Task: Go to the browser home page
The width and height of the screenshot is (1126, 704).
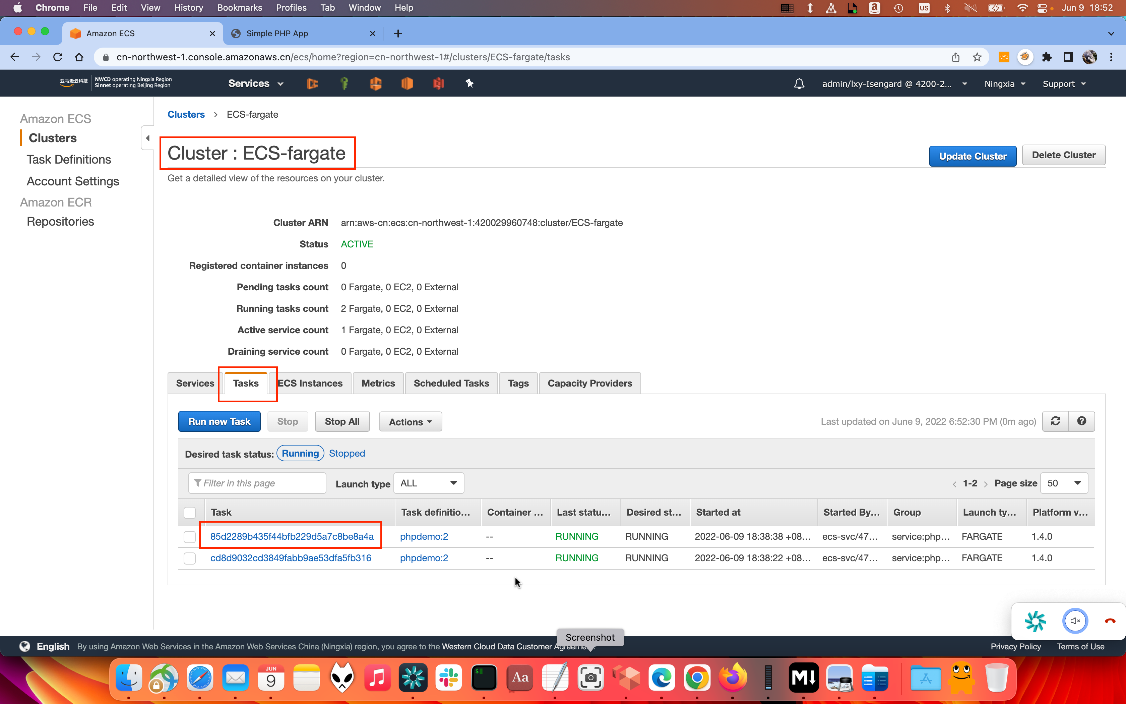Action: tap(79, 57)
